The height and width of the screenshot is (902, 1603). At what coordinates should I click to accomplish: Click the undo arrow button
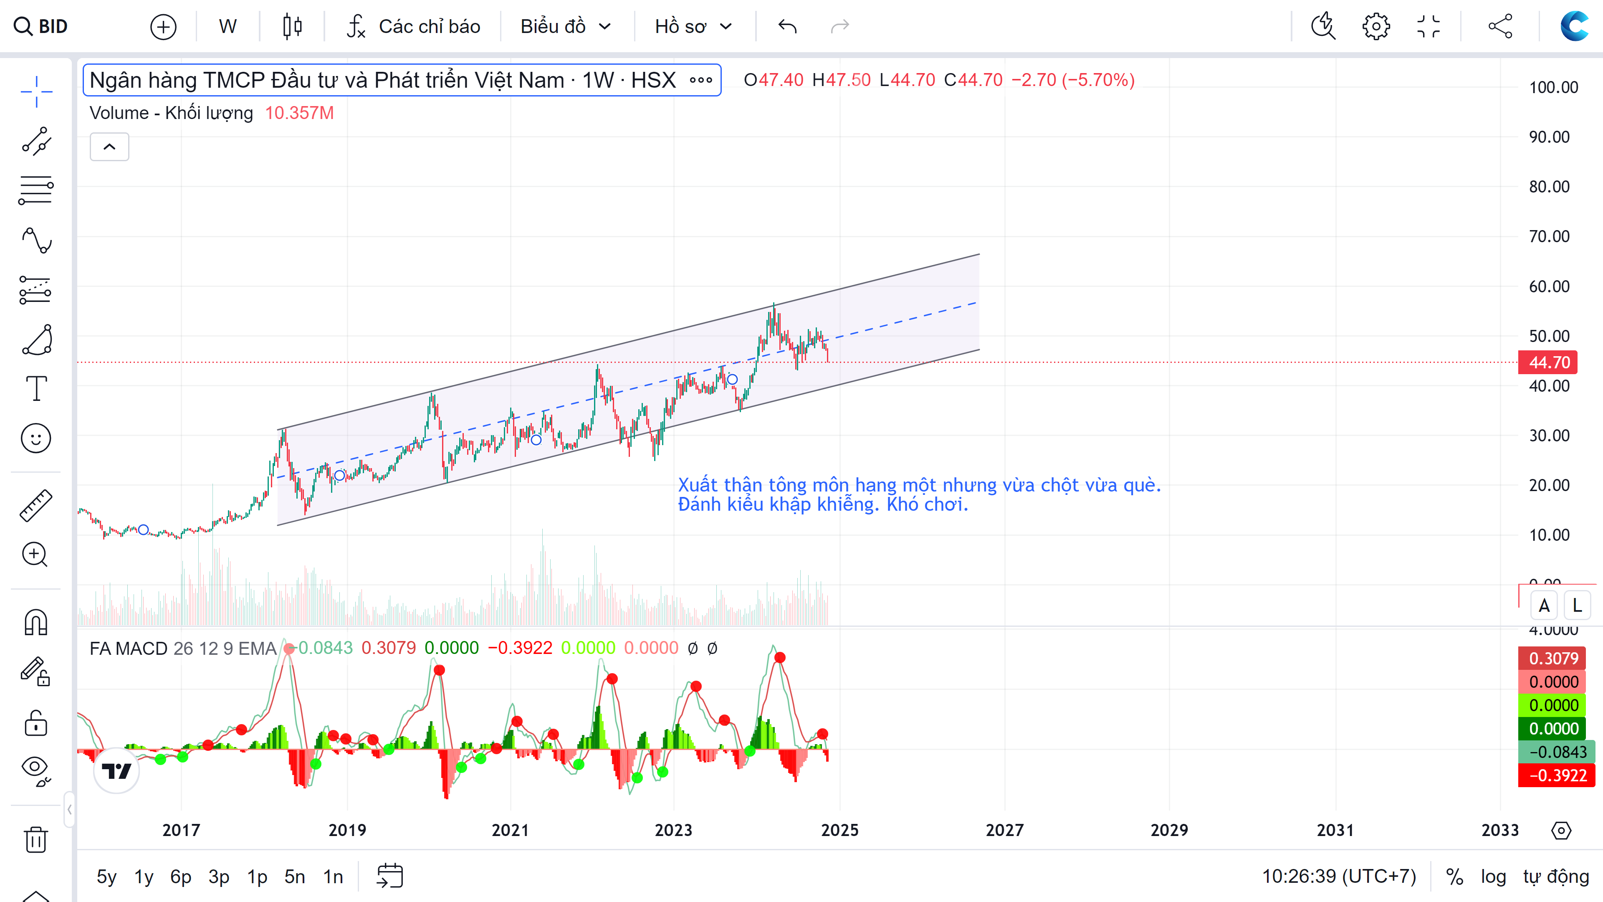point(787,26)
